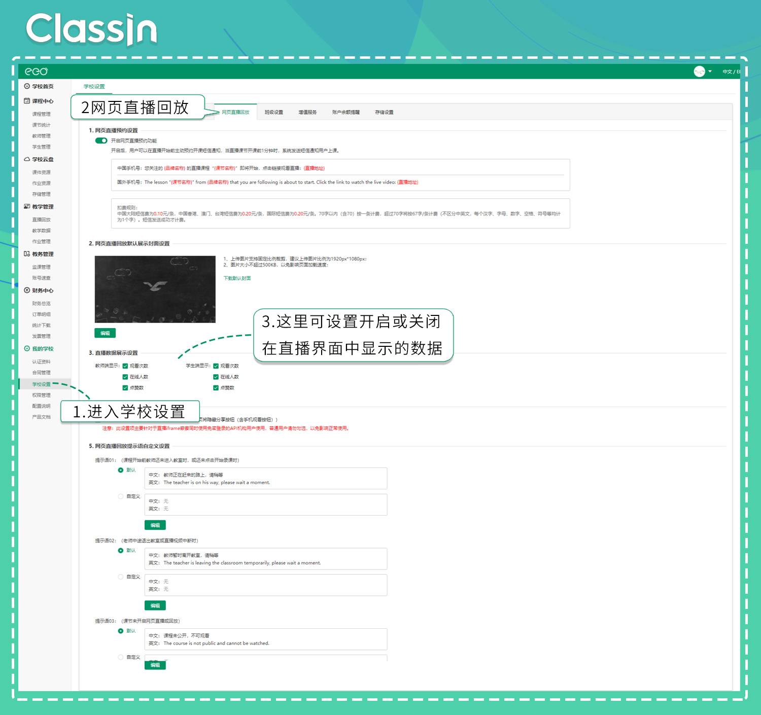This screenshot has width=761, height=715.
Task: Open the user avatar in top bar
Action: click(700, 71)
